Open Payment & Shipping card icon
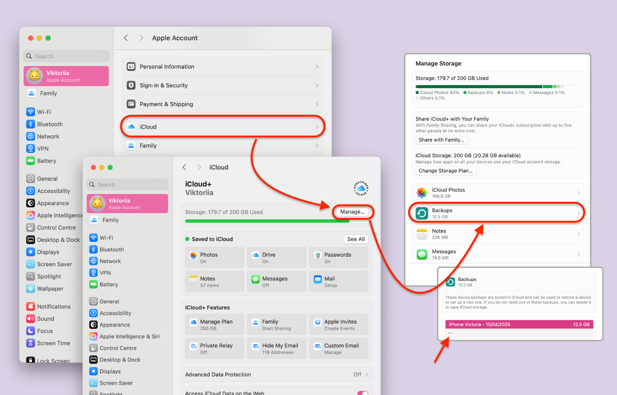 click(131, 104)
